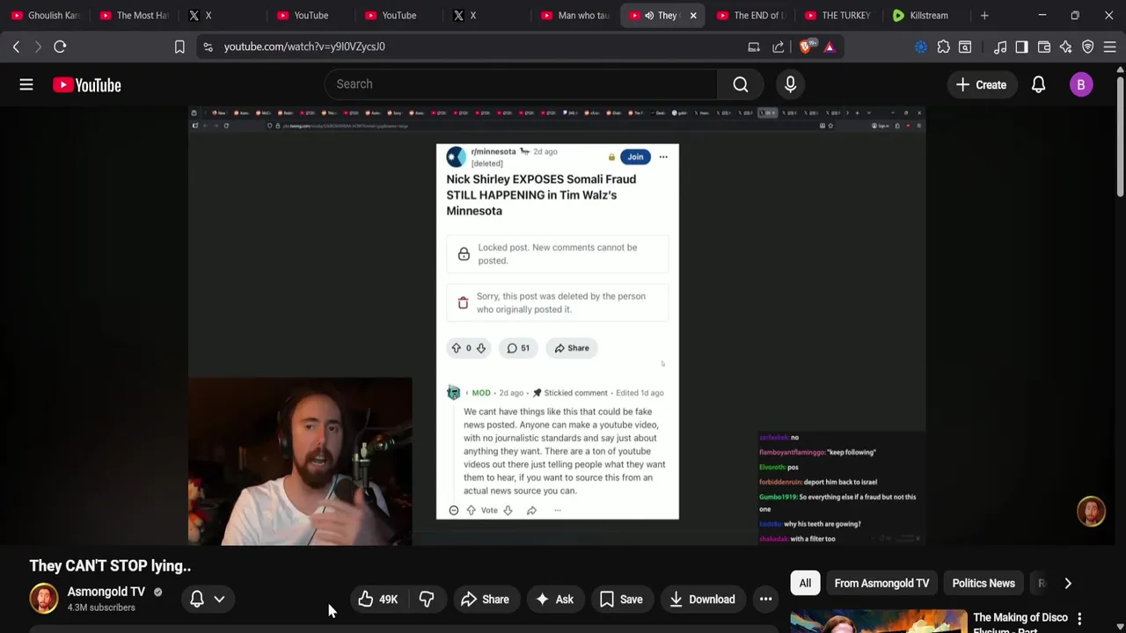This screenshot has height=633, width=1126.
Task: Click the 4.3M subscribers text
Action: click(x=101, y=608)
